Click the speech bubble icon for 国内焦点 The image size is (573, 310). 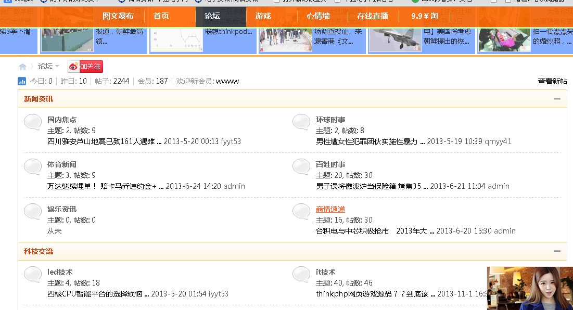(32, 122)
